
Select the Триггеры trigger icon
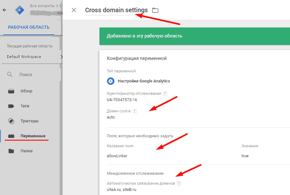pos(11,121)
